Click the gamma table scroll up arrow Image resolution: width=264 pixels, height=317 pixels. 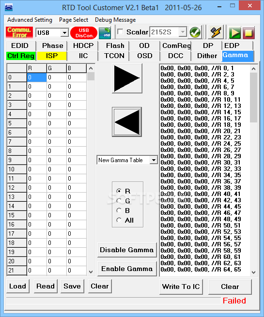tap(91, 68)
